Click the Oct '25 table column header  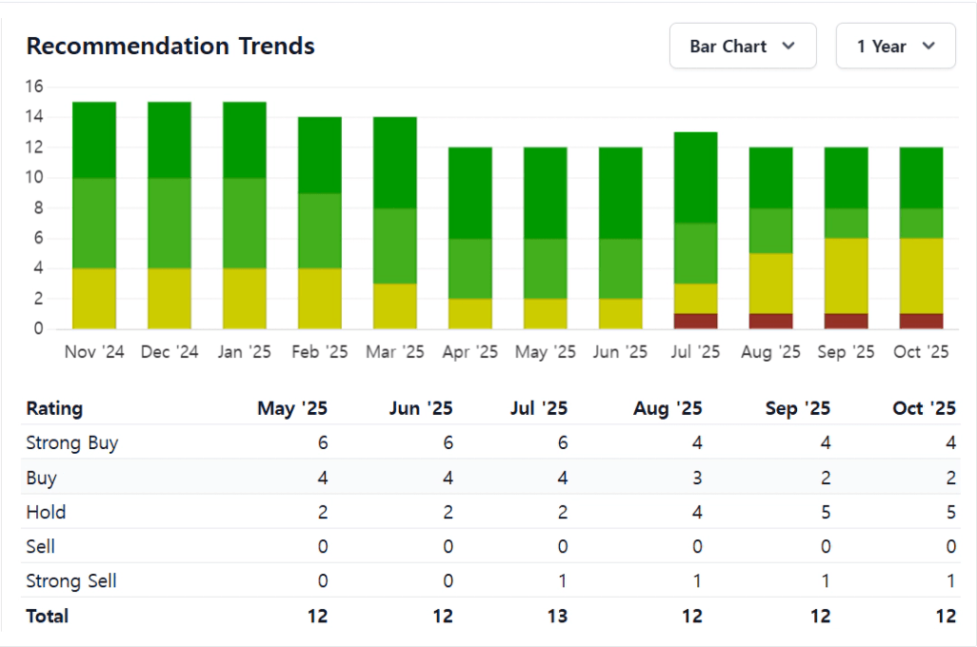924,409
